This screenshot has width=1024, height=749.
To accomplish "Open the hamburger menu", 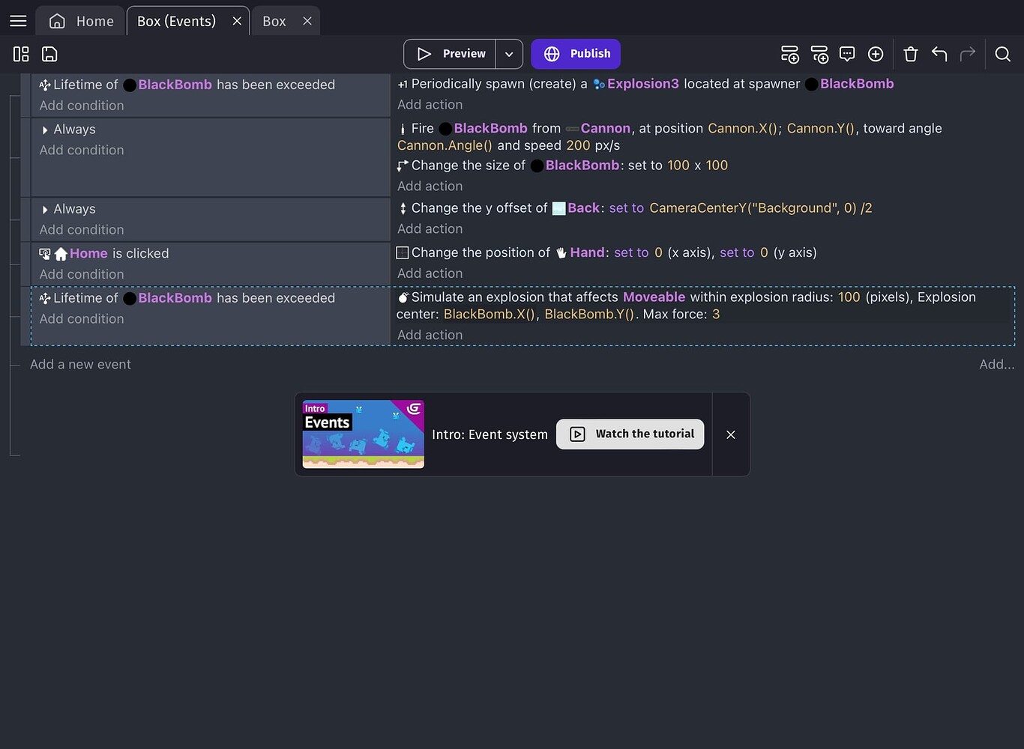I will point(17,20).
